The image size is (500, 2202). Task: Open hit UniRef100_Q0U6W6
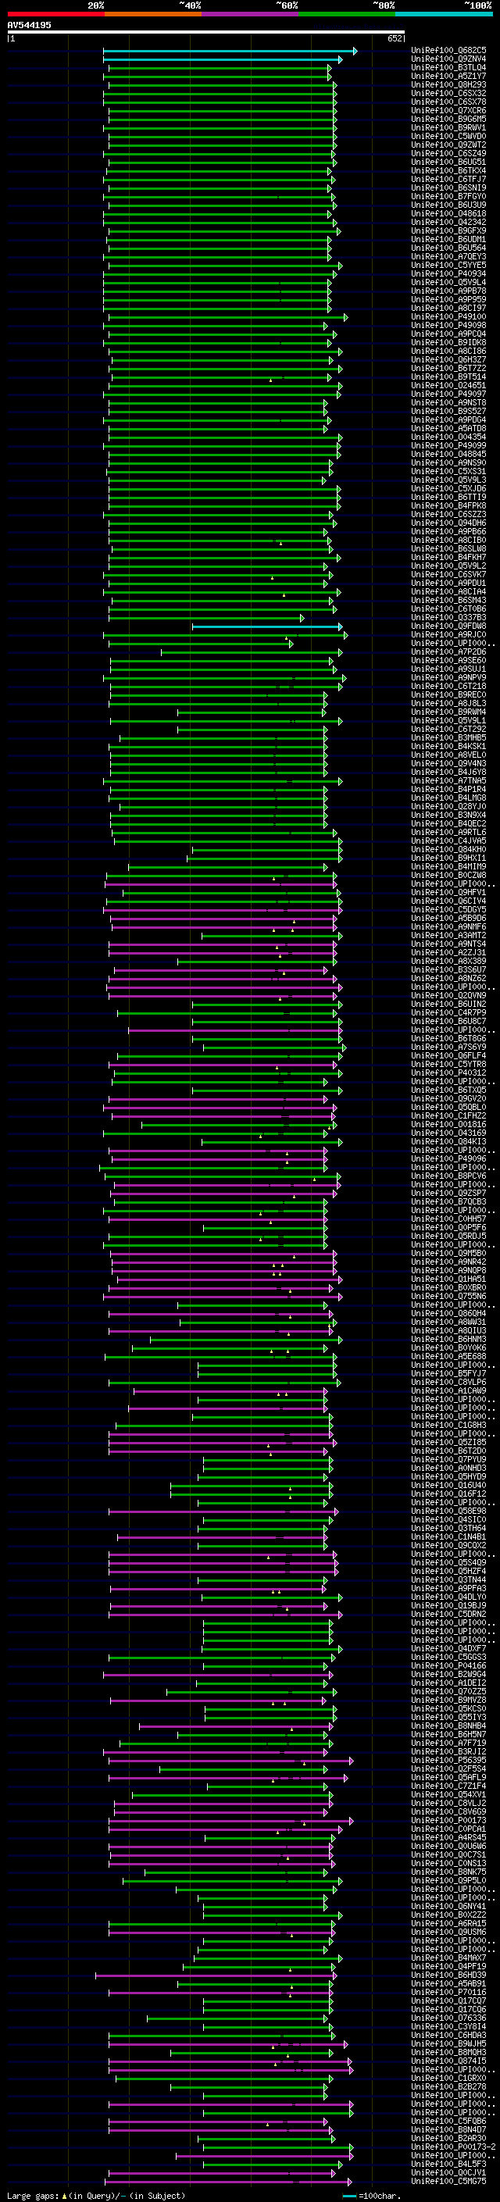click(x=448, y=1846)
